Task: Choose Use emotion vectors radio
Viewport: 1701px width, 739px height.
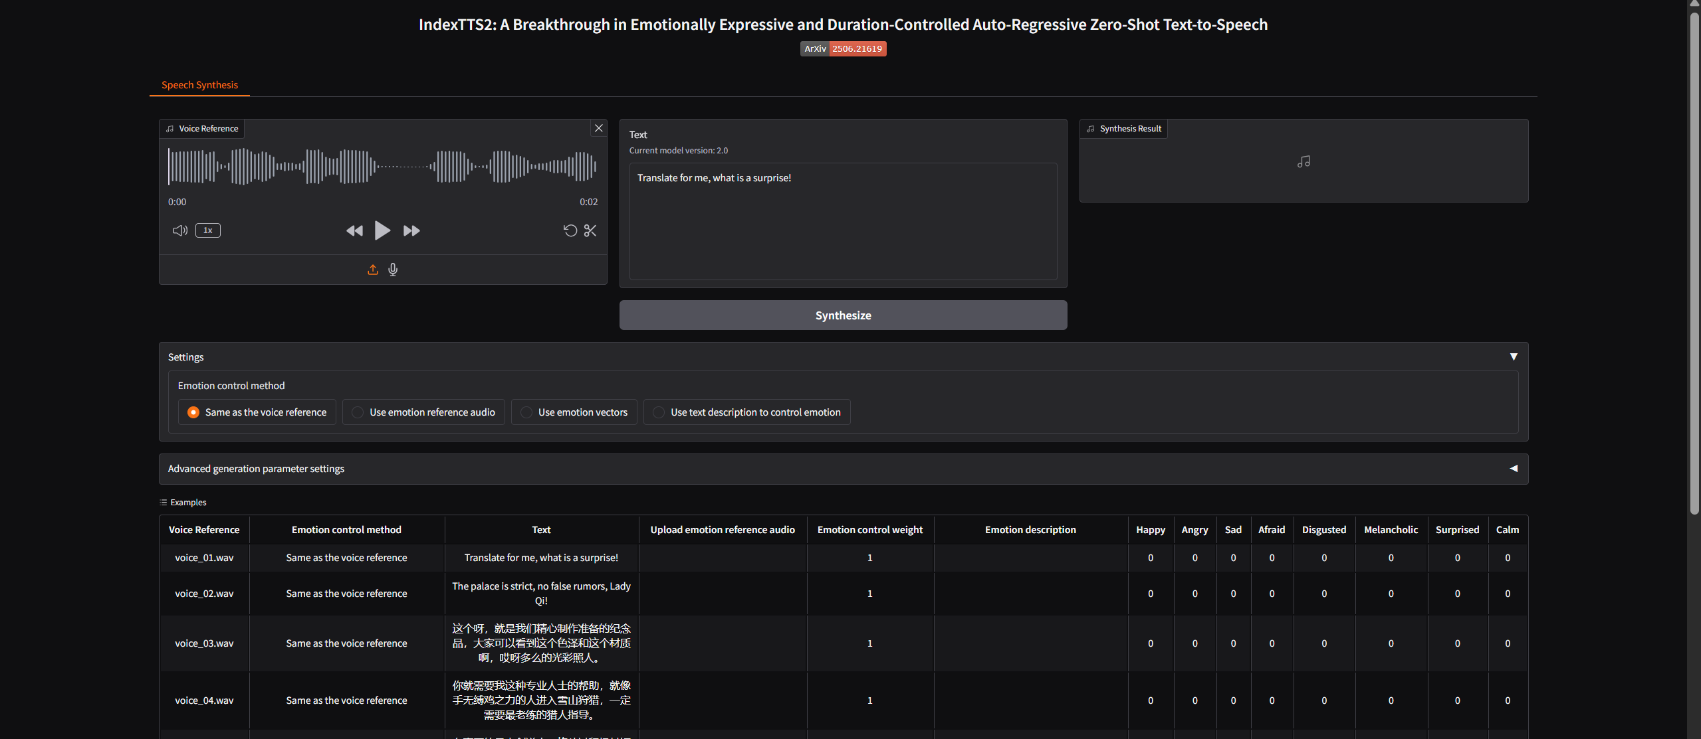Action: click(x=526, y=412)
